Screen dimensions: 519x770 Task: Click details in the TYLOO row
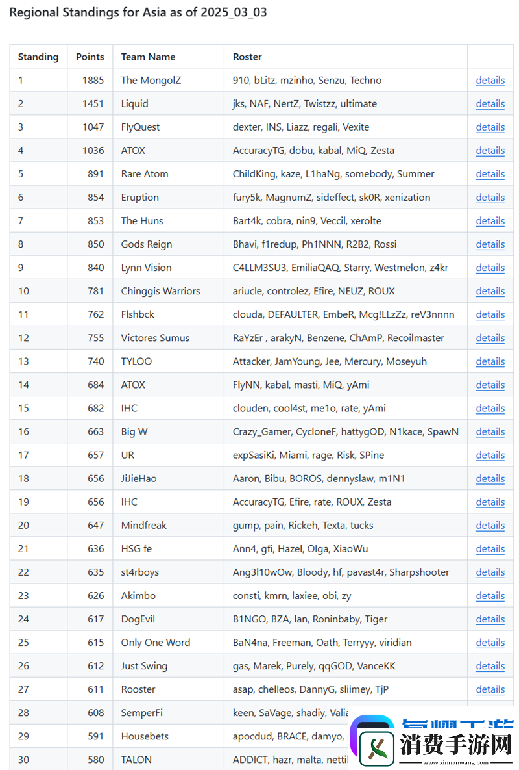tap(490, 361)
